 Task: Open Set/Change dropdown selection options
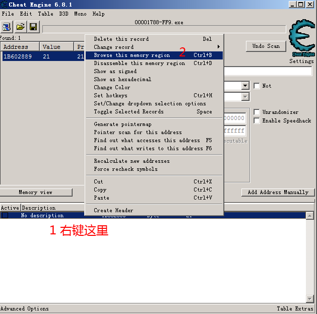point(154,103)
